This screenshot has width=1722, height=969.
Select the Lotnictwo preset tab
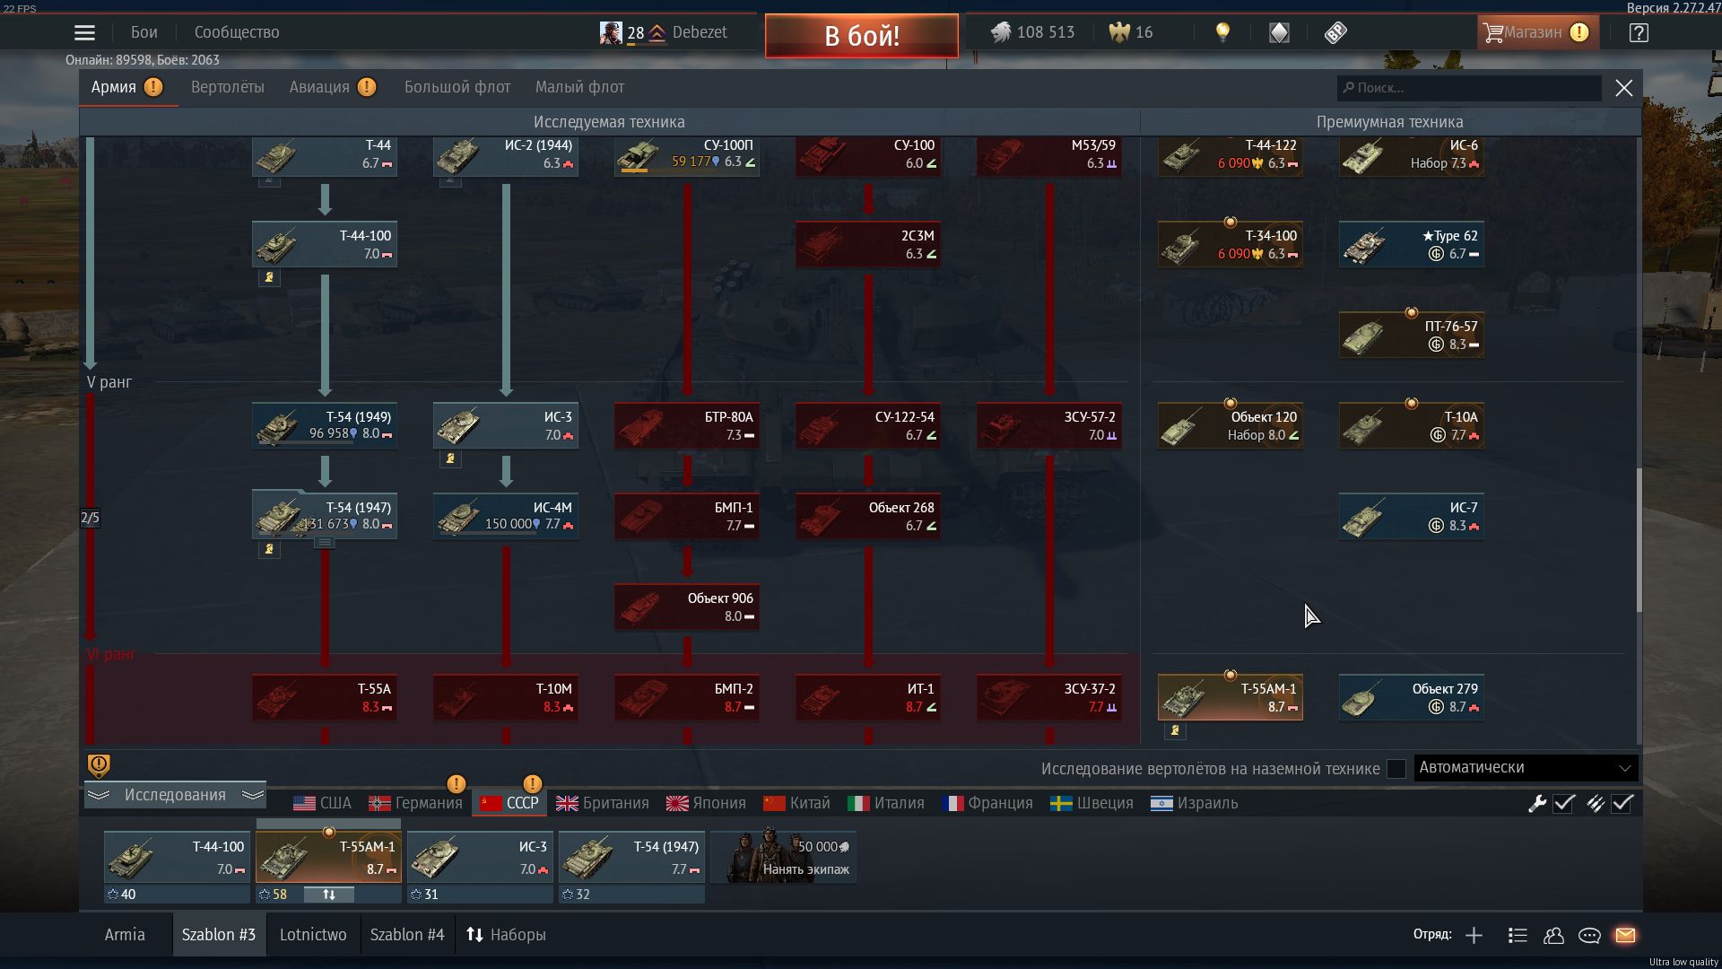coord(313,935)
